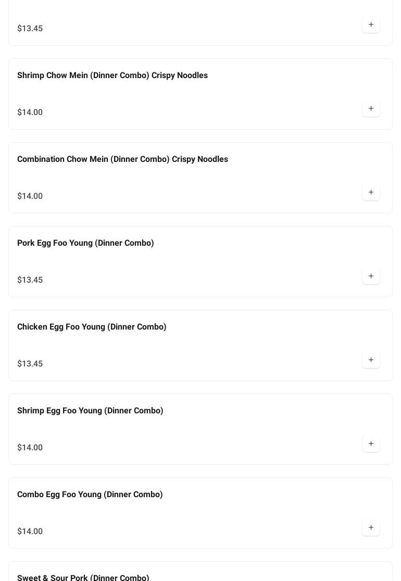Click Chicken Egg Foo Young's $13.45 price
Screen dimensions: 401x581
pyautogui.click(x=30, y=364)
